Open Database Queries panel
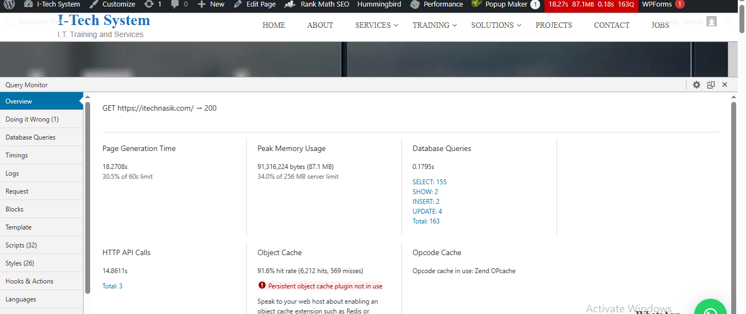Viewport: 746px width, 314px height. (42, 137)
